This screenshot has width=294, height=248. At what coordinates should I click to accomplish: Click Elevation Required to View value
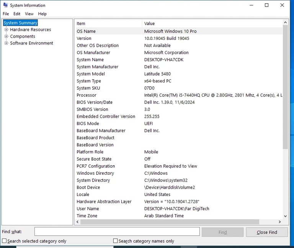tap(171, 166)
